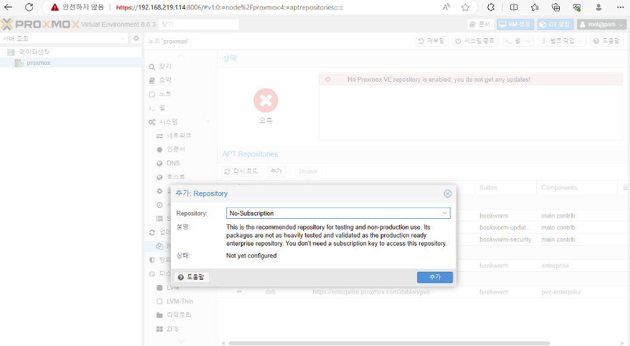The height and width of the screenshot is (346, 630).
Task: Click the Proxmox logo
Action: pyautogui.click(x=40, y=24)
